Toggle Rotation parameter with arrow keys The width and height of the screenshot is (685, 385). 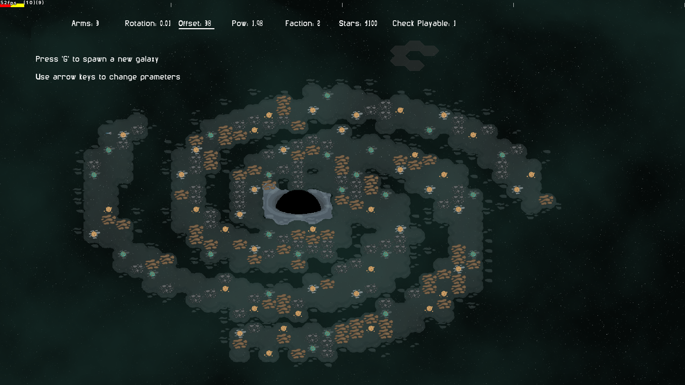[x=148, y=24]
